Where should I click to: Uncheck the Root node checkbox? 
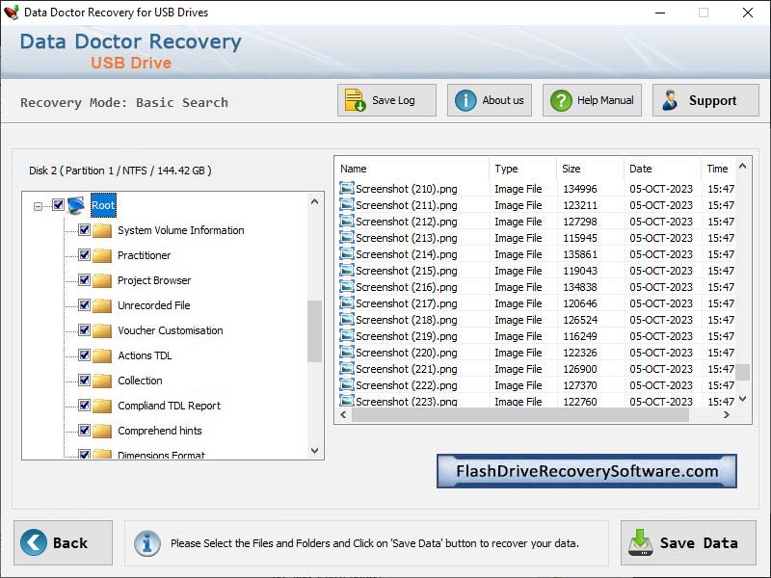tap(57, 204)
